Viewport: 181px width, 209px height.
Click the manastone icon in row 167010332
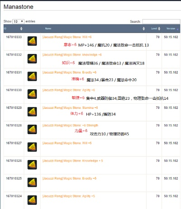click(x=32, y=58)
